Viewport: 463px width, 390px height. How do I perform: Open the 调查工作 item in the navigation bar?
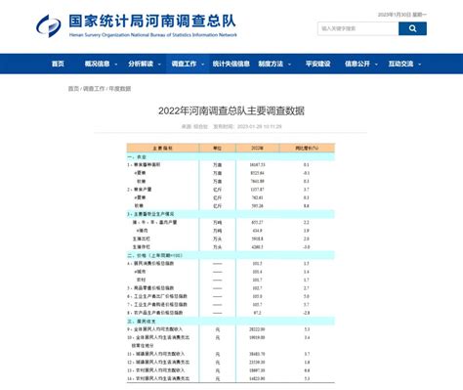click(184, 64)
